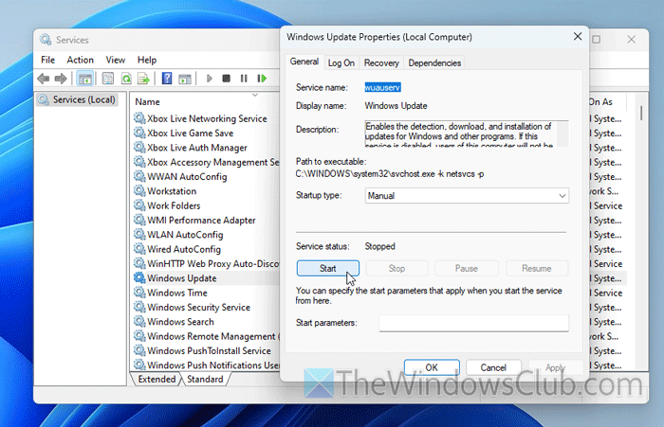Click gear icon beside Windows Time

[139, 293]
